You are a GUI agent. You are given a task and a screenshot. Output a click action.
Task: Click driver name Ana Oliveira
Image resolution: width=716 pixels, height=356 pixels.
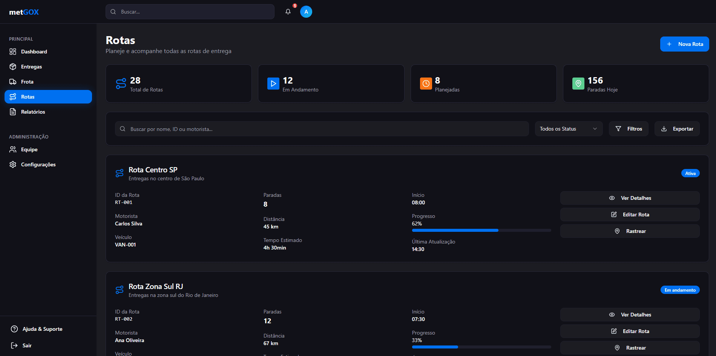129,340
